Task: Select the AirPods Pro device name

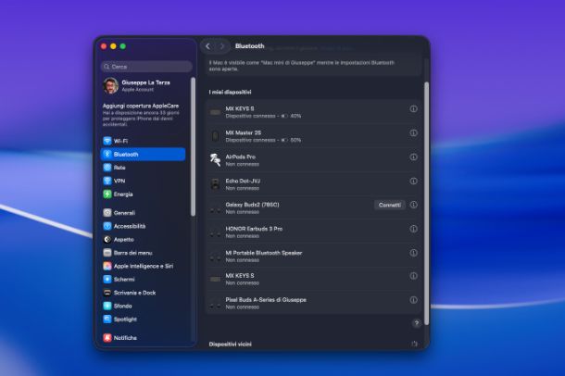Action: [240, 157]
